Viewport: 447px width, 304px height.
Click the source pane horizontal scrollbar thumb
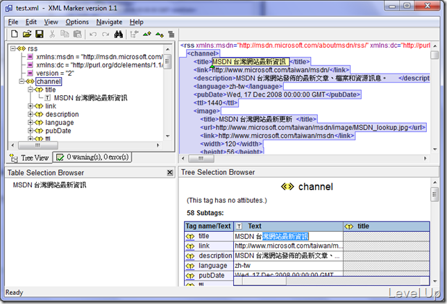click(x=201, y=158)
